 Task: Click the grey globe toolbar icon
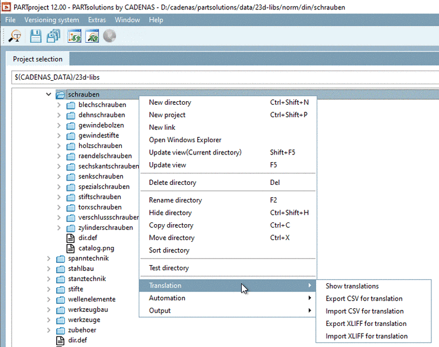tap(109, 36)
